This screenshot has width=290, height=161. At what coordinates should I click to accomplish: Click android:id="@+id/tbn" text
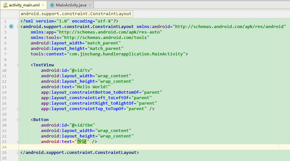pos(68,125)
